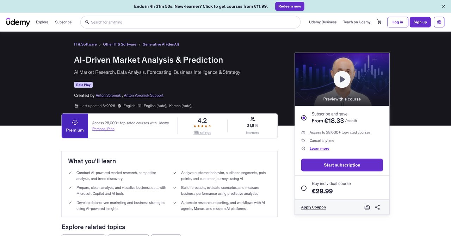Click the Korean [Auto] caption text
The height and width of the screenshot is (236, 451).
(180, 106)
